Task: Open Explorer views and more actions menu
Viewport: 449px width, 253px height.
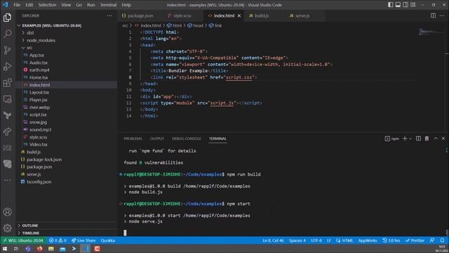Action: pos(109,15)
